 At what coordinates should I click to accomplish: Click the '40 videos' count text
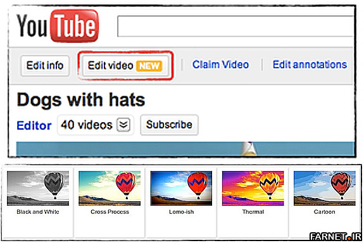[87, 125]
